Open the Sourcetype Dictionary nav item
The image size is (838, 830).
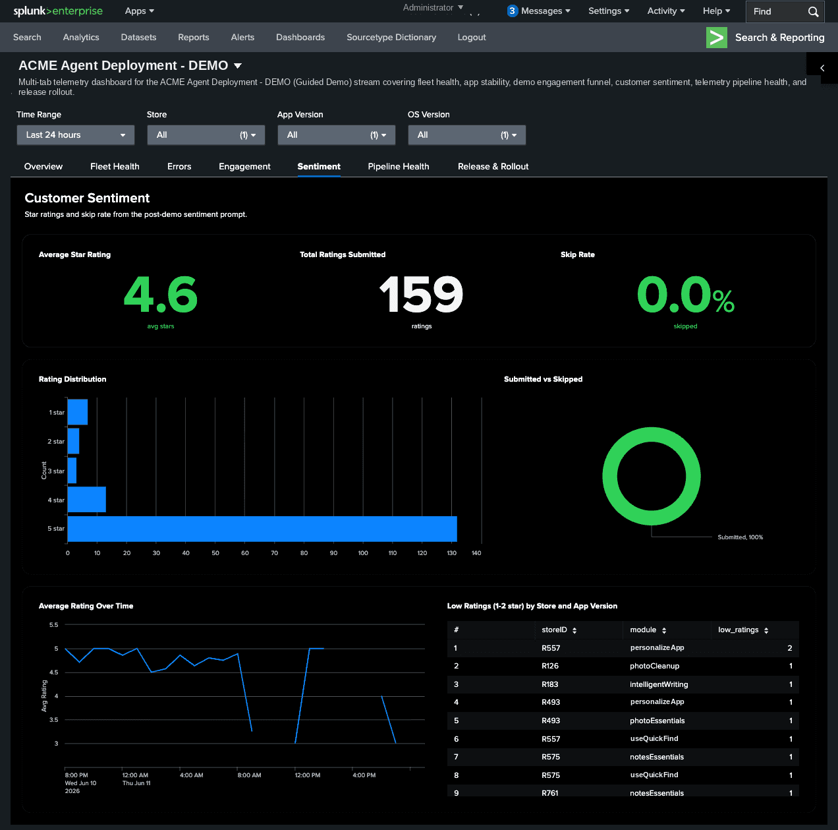point(391,38)
